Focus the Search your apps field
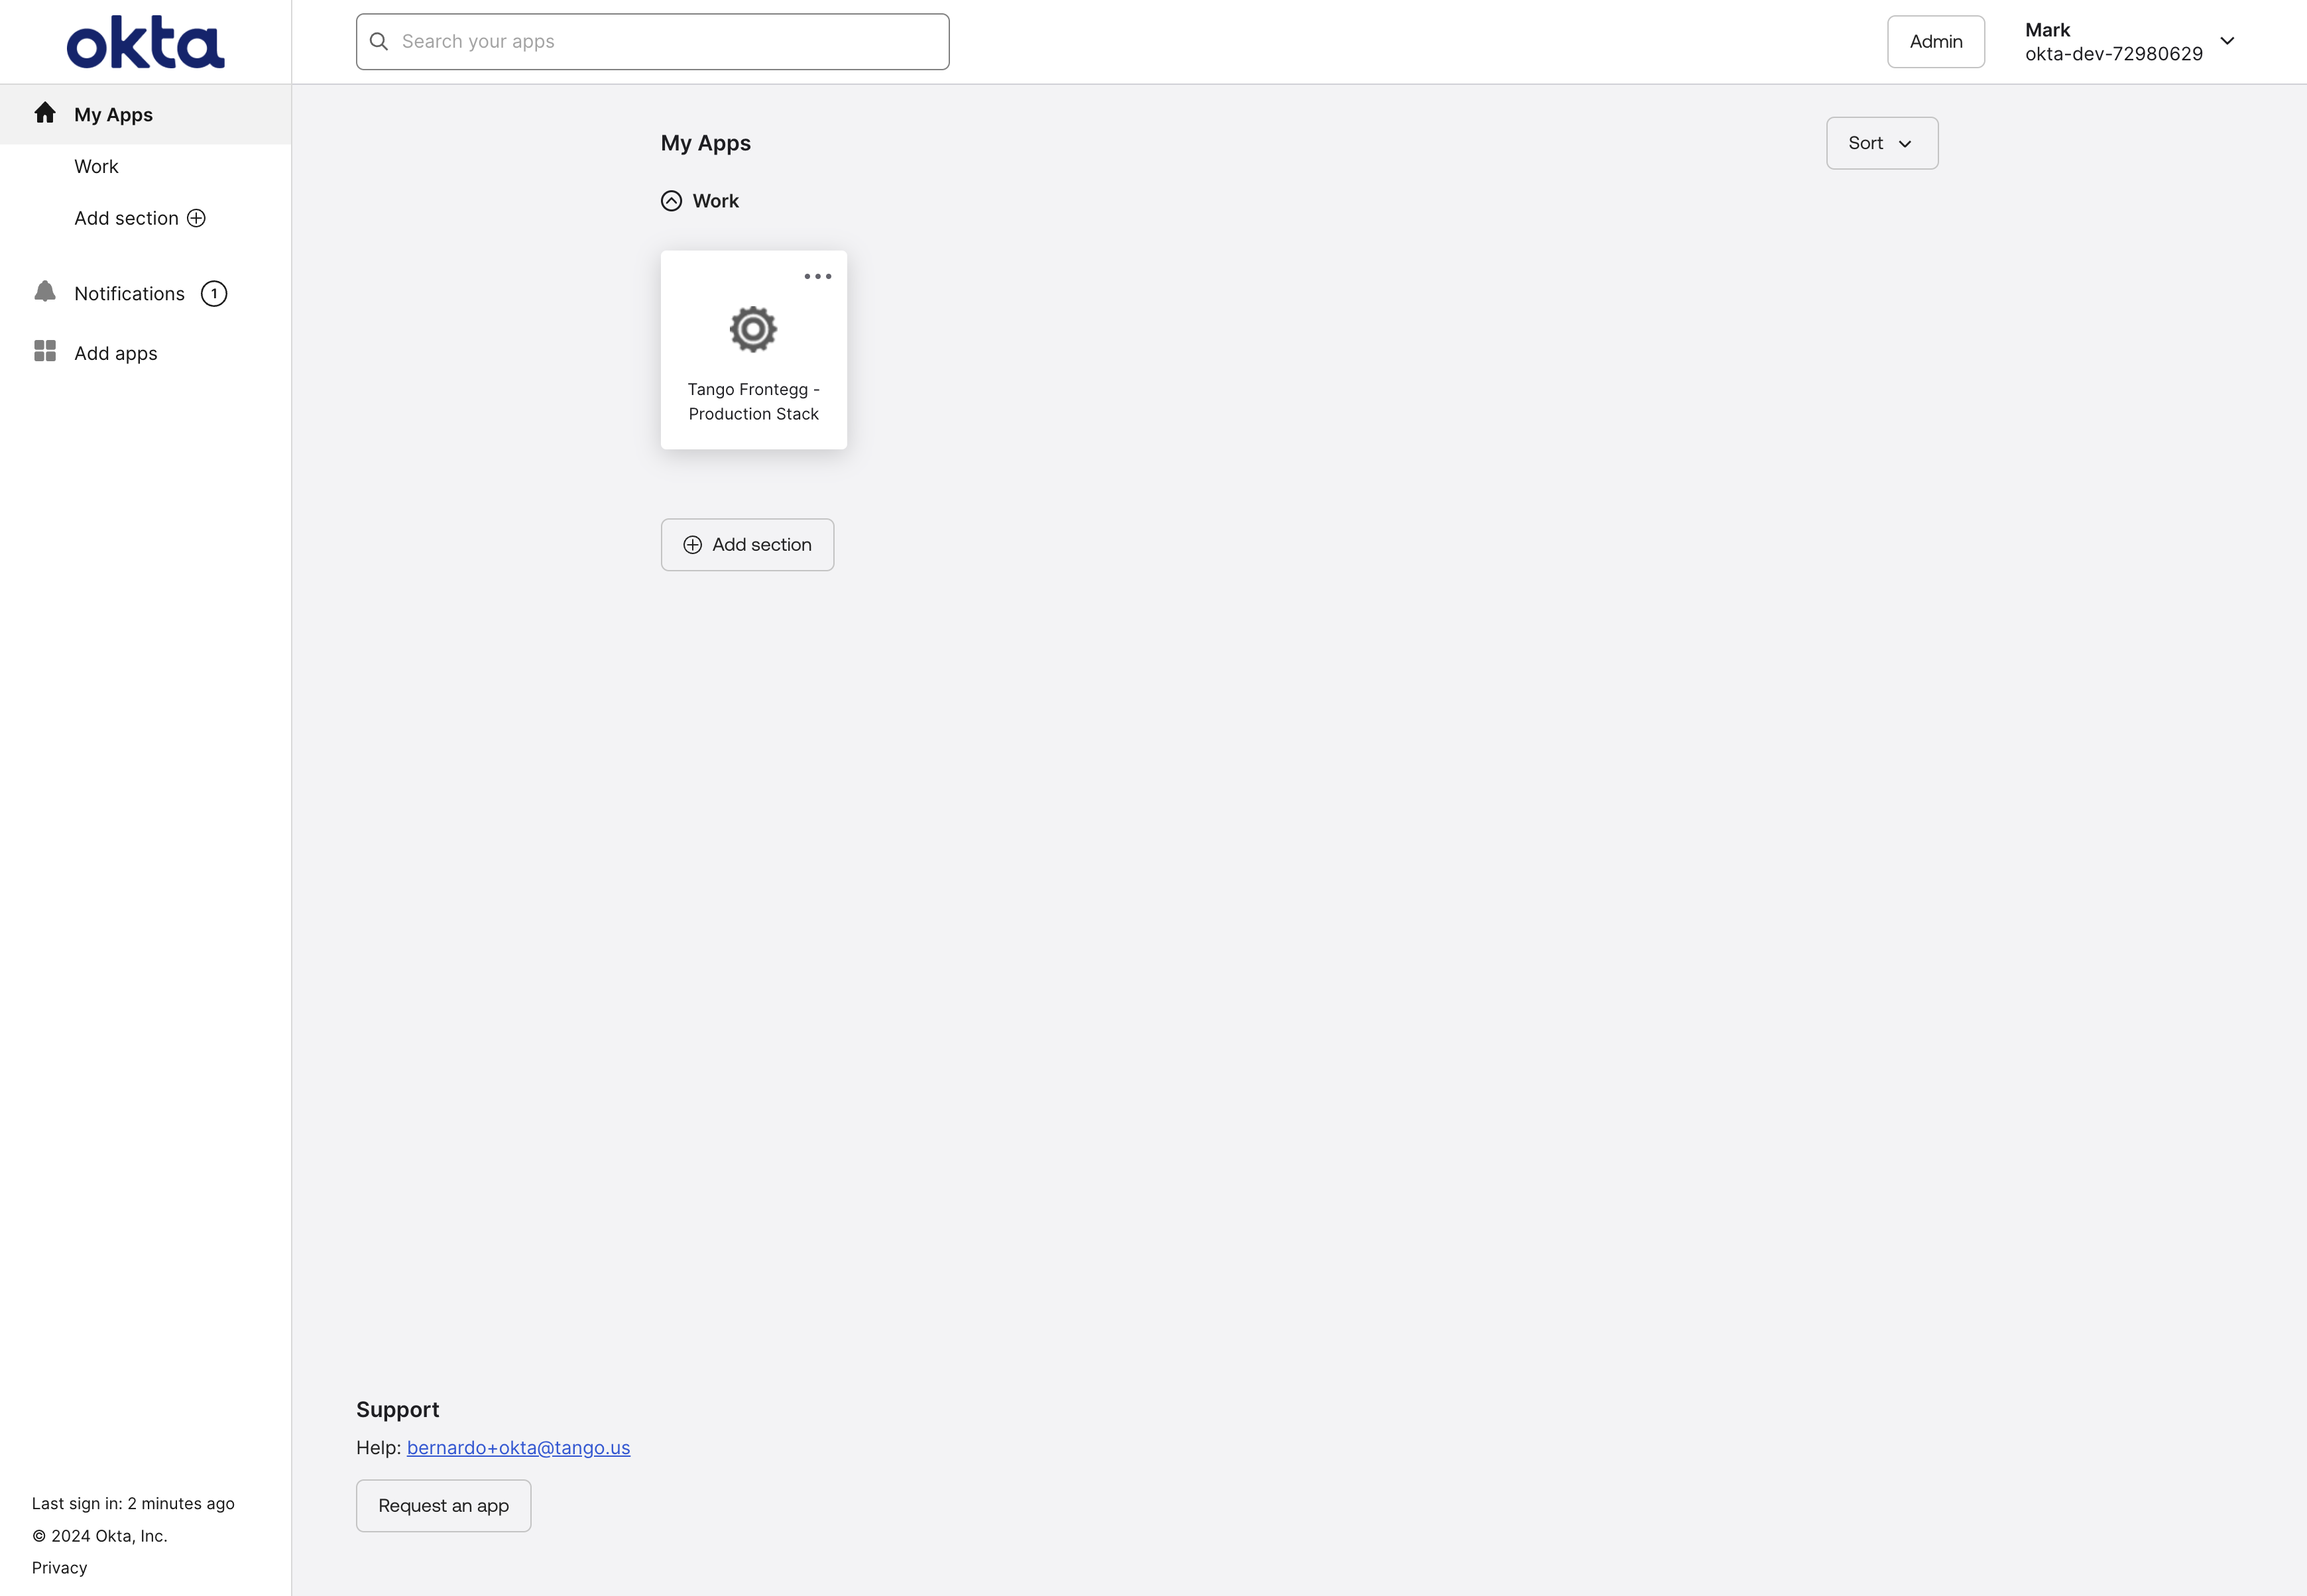This screenshot has width=2307, height=1596. 653,42
